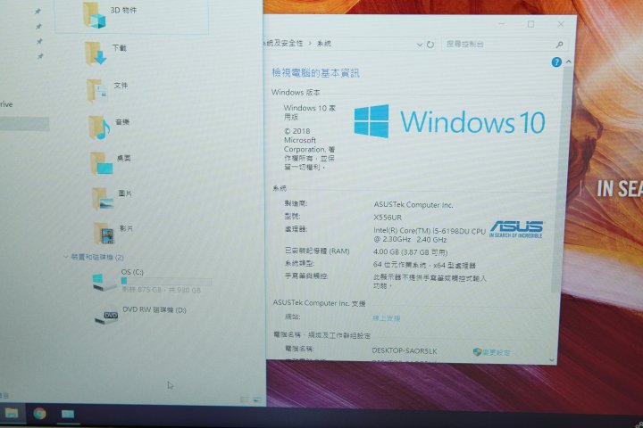
Task: Click the OS (C:) storage usage bar
Action: pos(166,281)
